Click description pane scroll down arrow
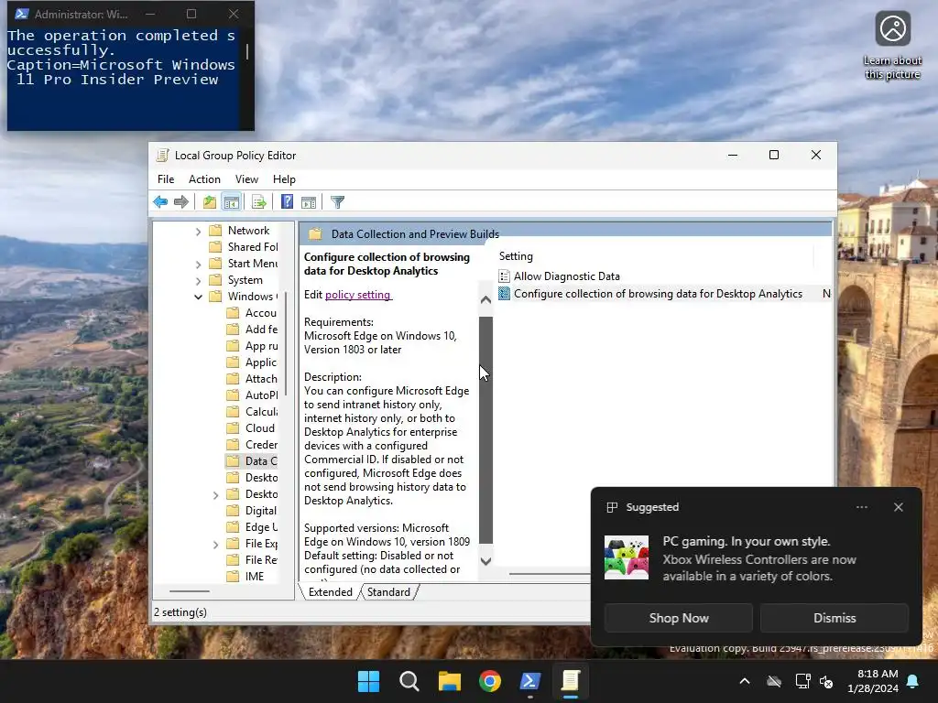 [x=485, y=561]
